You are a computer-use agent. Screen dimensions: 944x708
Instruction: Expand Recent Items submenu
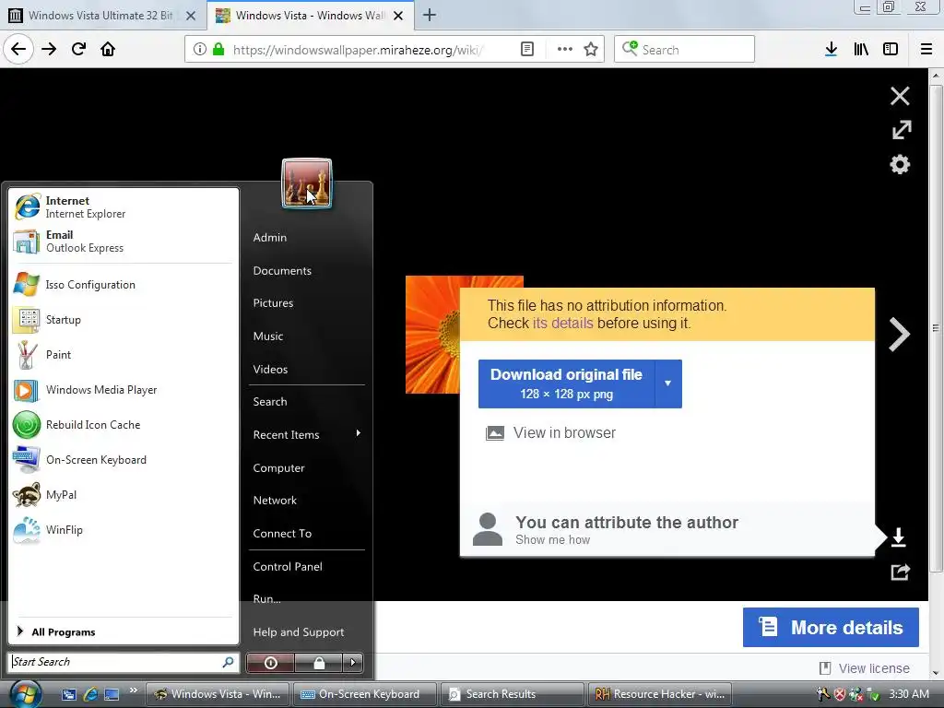click(x=307, y=434)
